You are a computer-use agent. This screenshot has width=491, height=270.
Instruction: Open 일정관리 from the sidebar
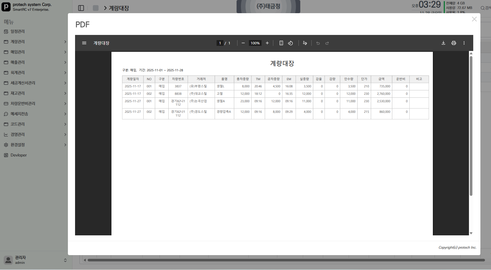pos(18,31)
